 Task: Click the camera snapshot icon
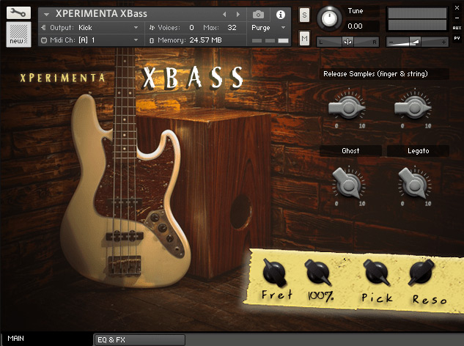pos(258,14)
